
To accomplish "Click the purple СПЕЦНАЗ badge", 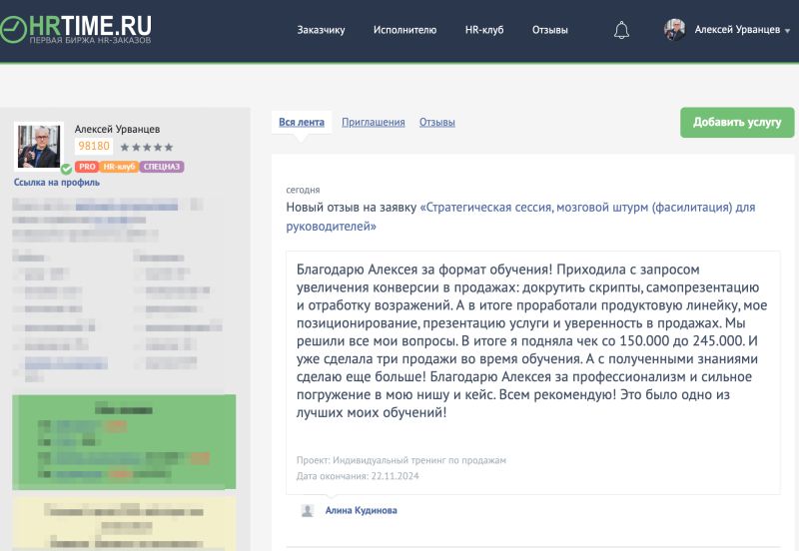I will [162, 167].
